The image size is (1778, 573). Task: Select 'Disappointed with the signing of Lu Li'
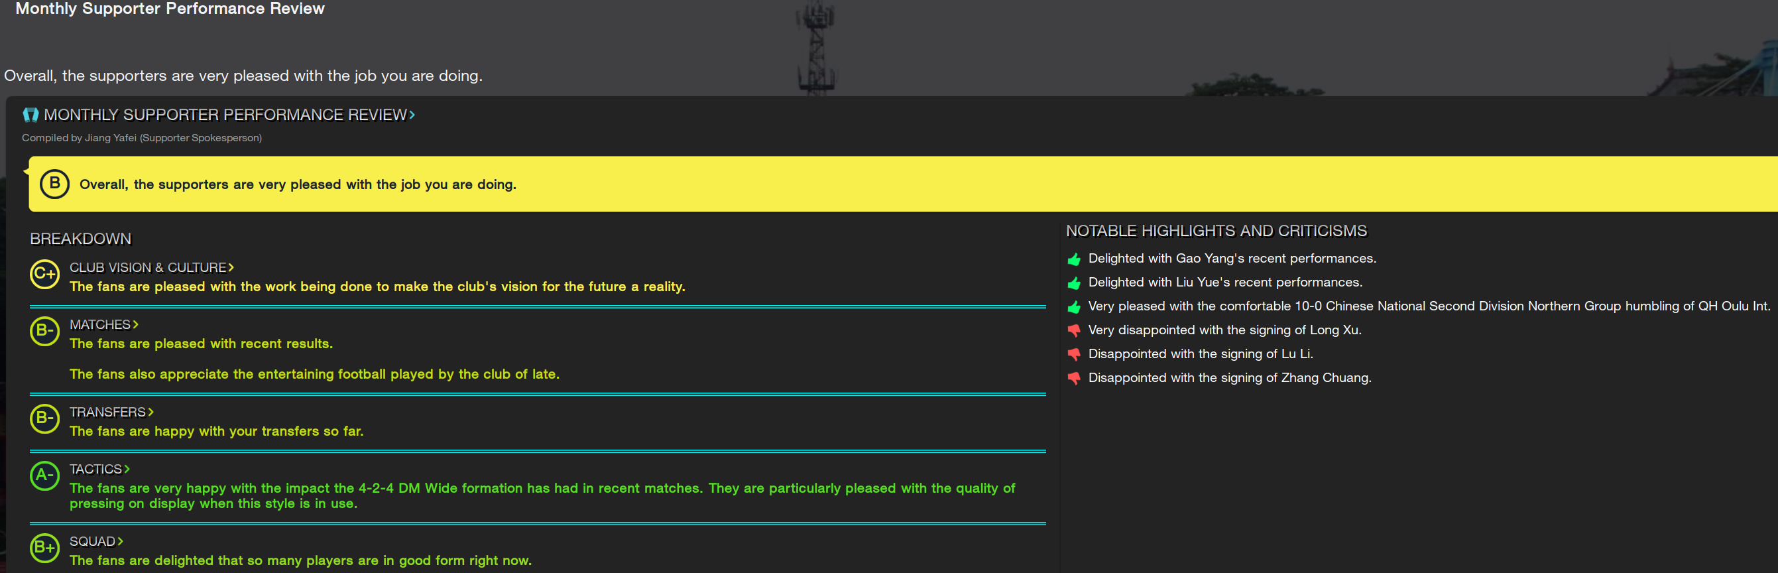pos(1201,353)
